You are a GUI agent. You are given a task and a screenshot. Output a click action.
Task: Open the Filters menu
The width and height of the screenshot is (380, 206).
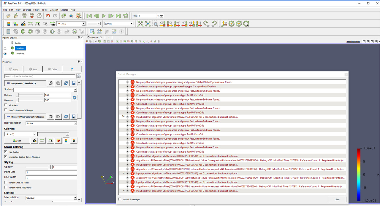(x=37, y=10)
